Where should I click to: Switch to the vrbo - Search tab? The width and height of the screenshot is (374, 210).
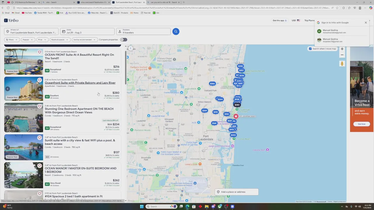point(58,2)
